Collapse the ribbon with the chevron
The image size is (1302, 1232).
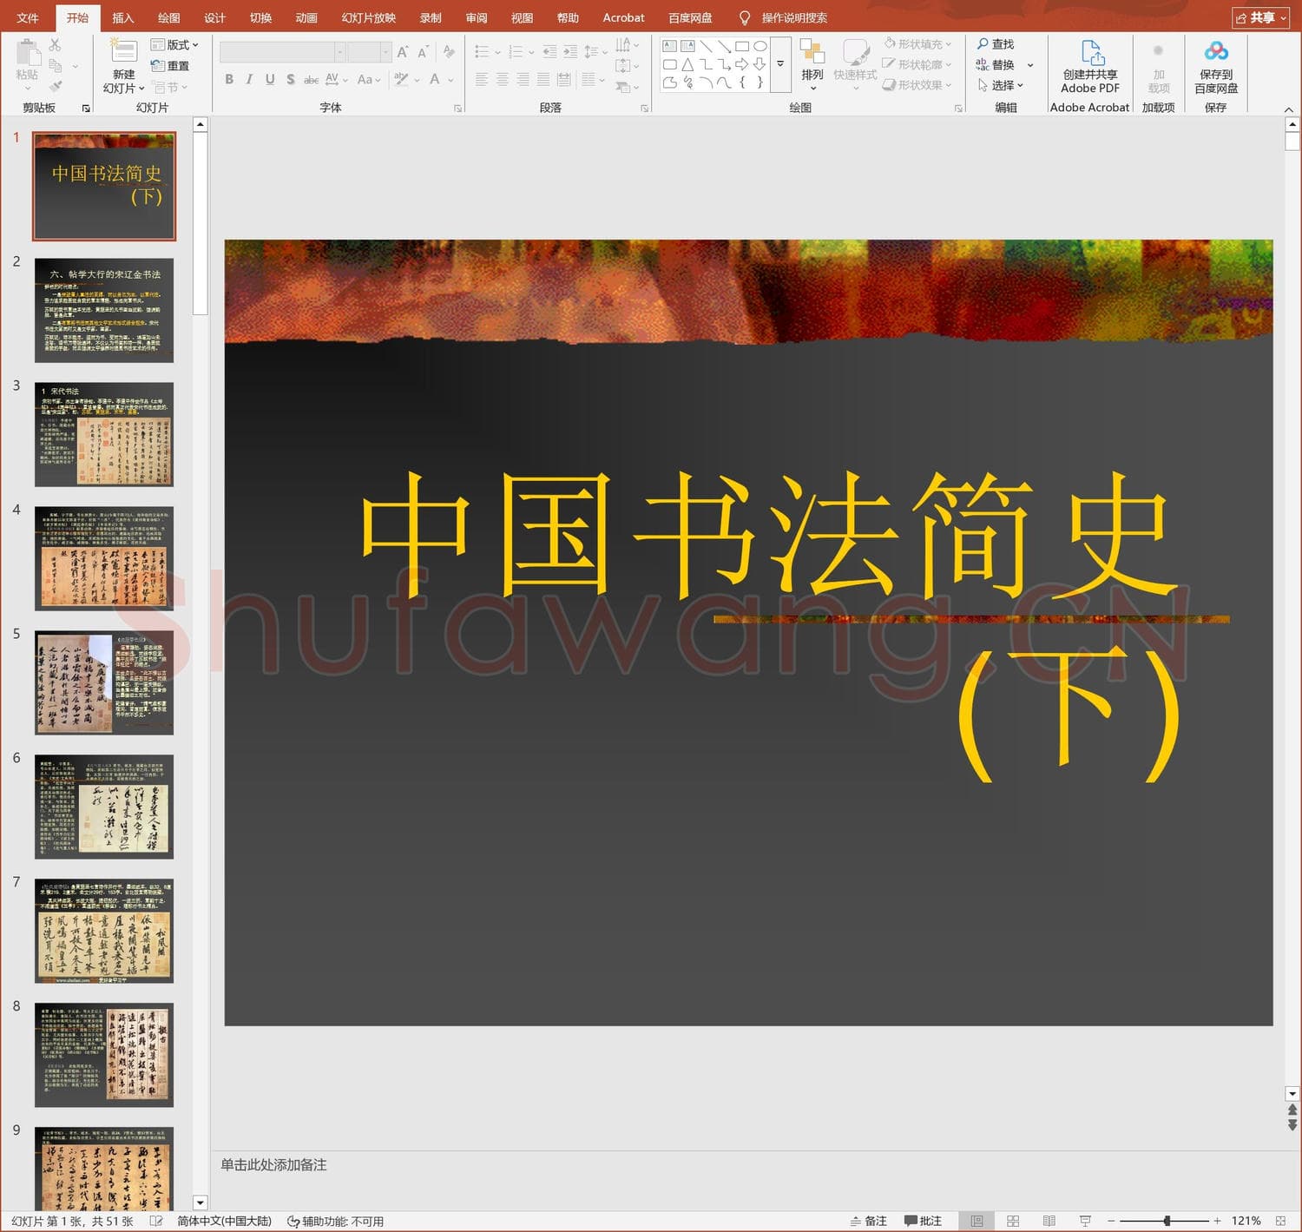coord(1288,109)
